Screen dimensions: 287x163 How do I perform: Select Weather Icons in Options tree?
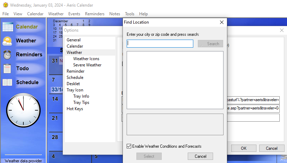(86, 59)
